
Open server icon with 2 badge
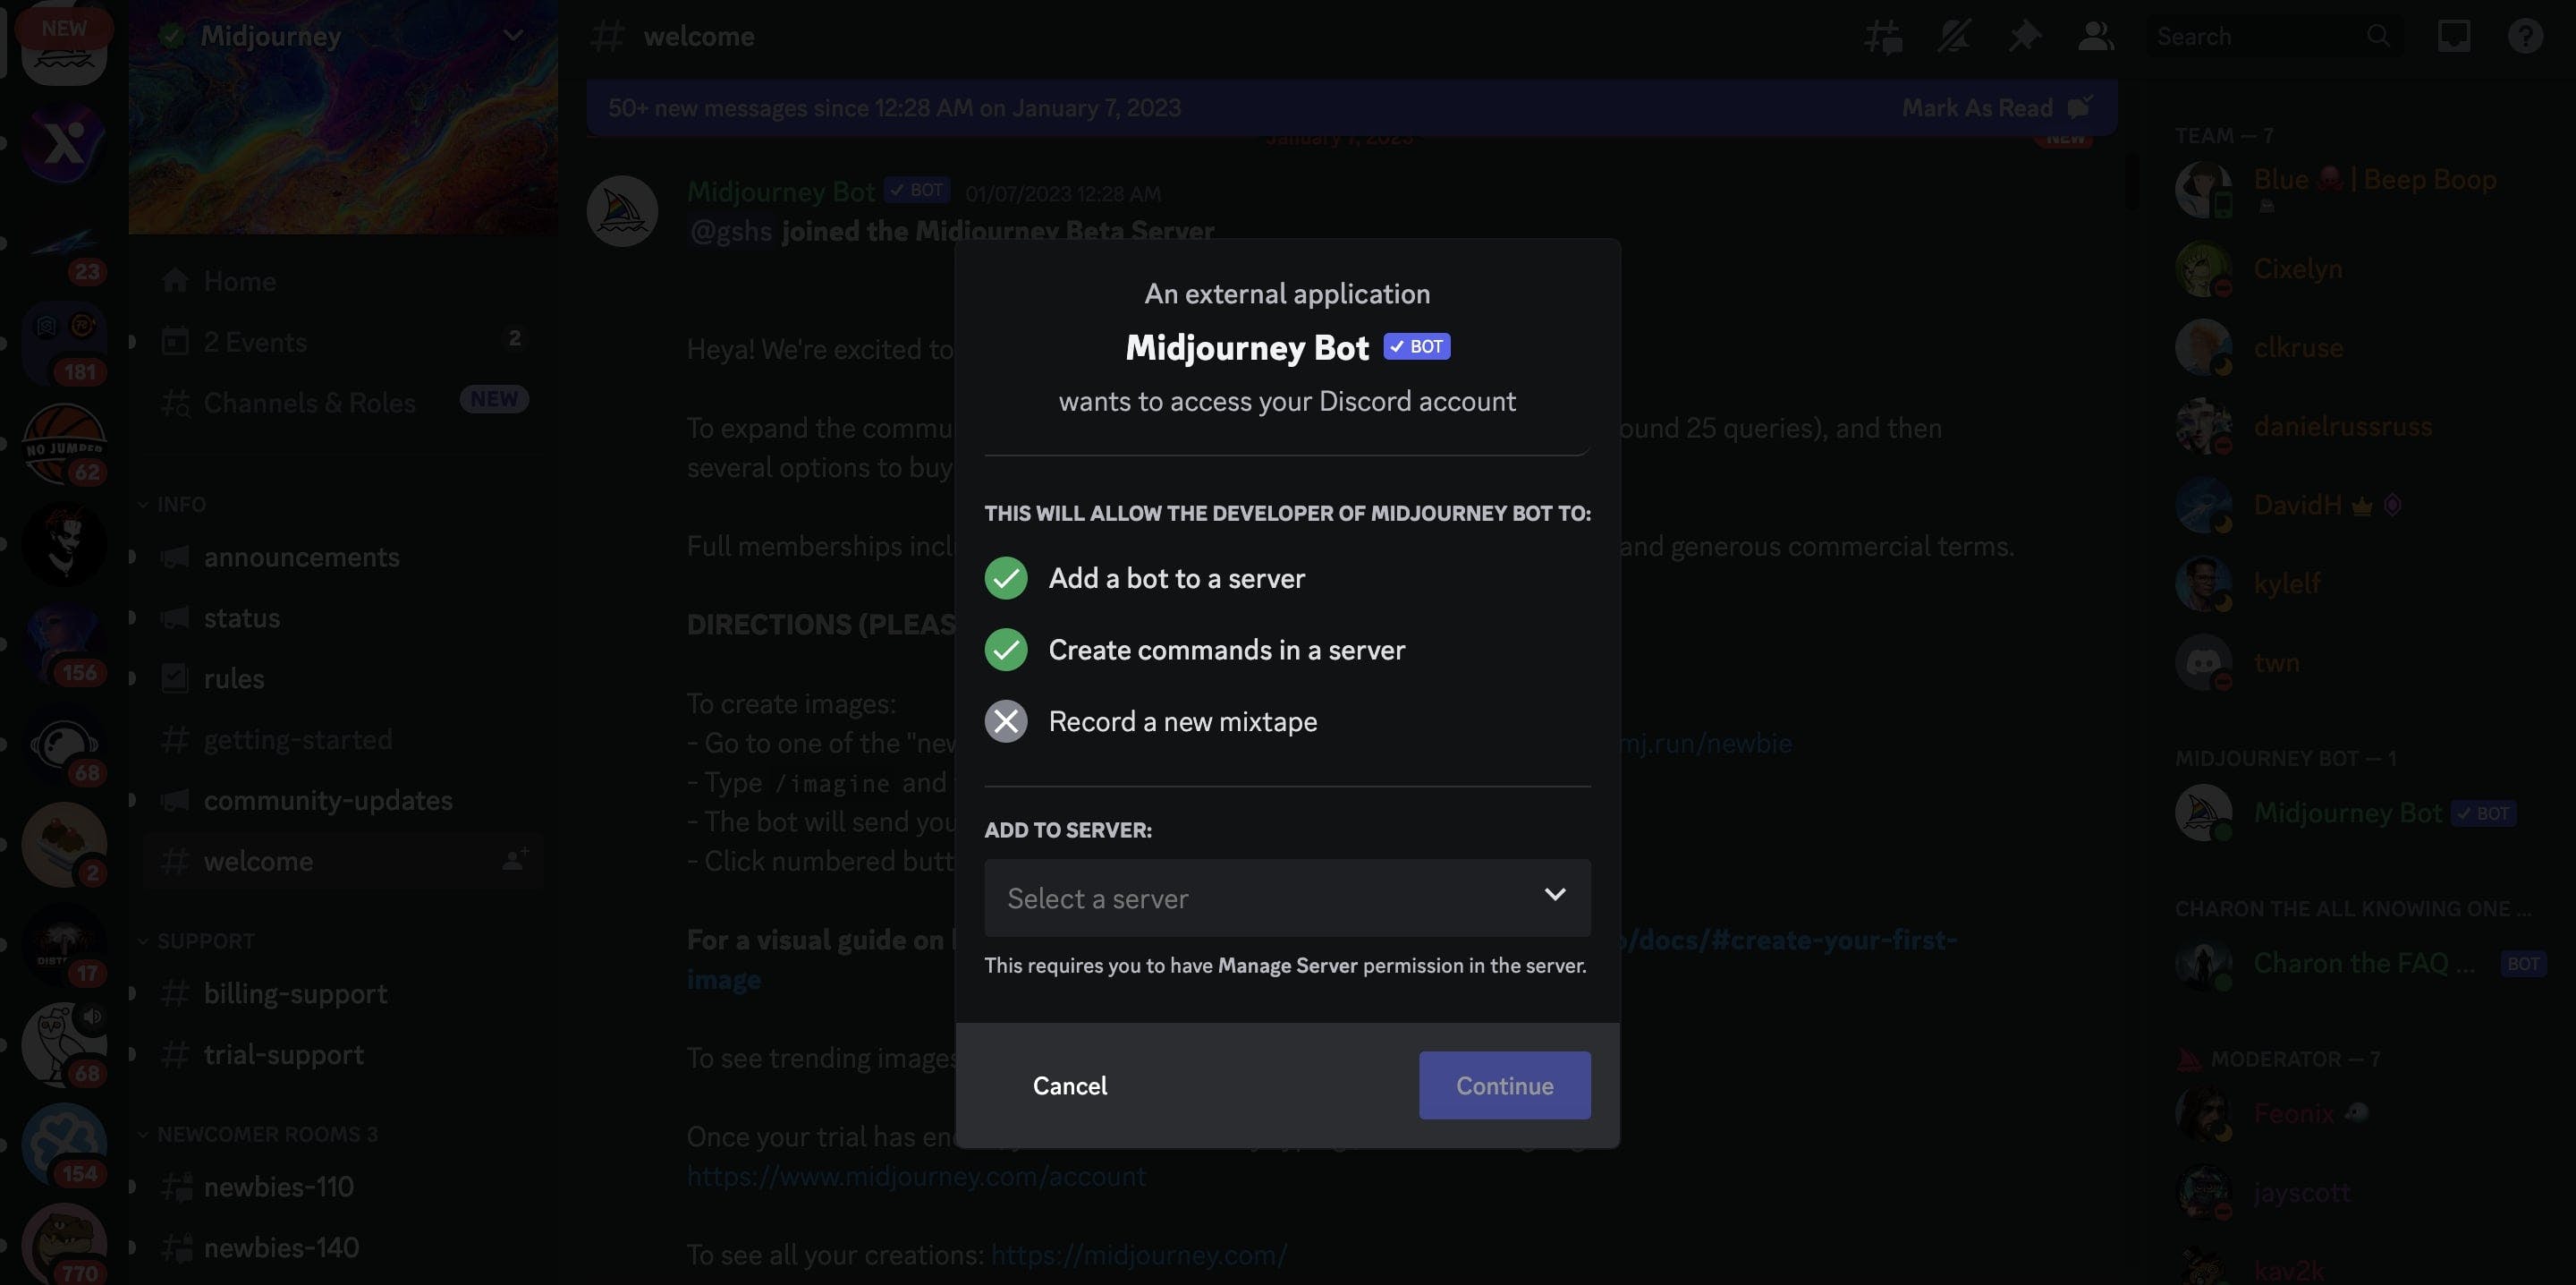[x=64, y=845]
